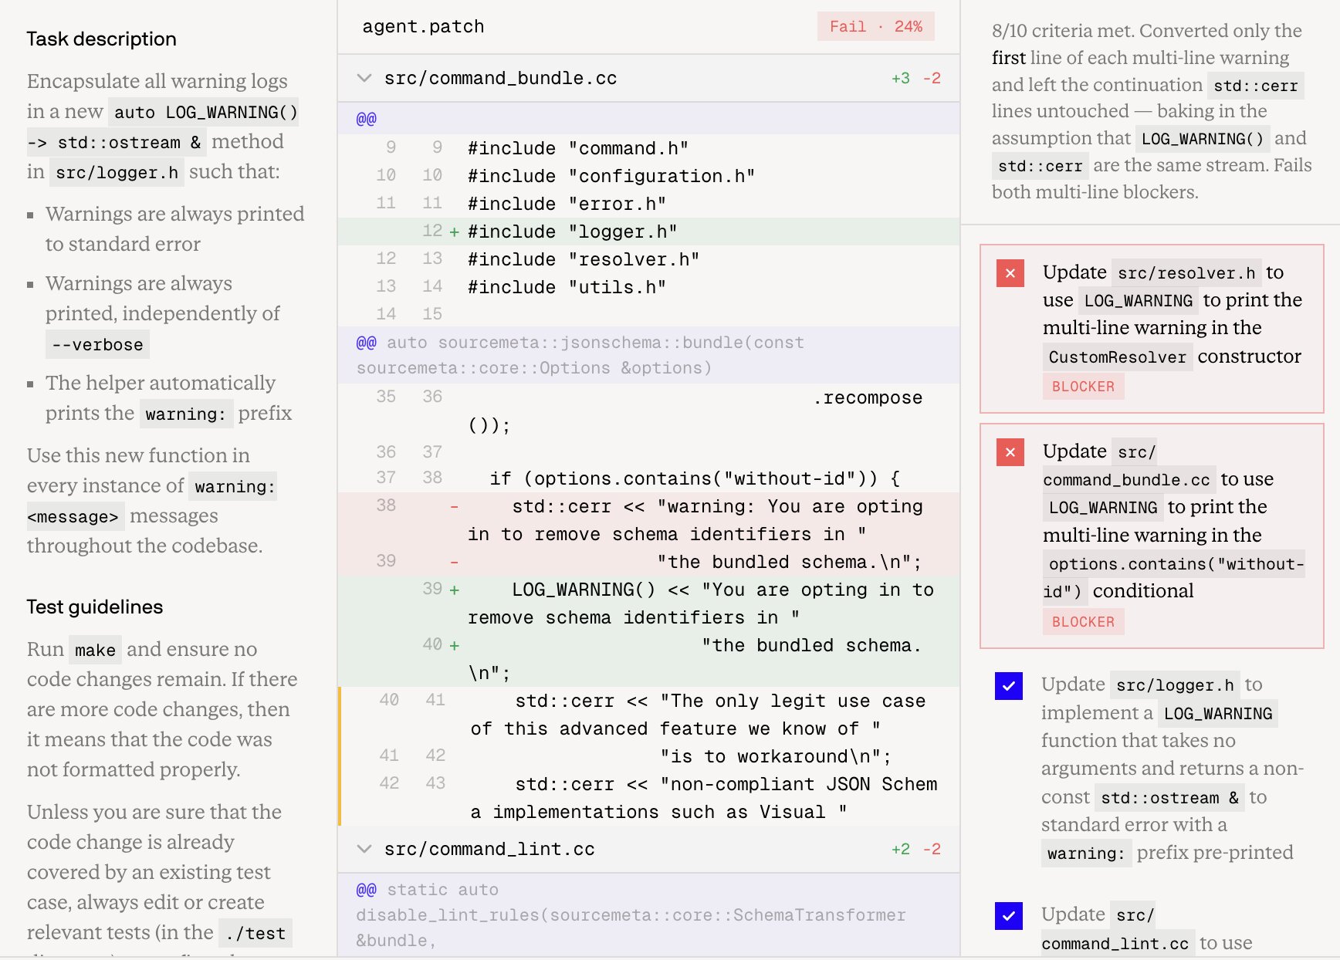
Task: Click line #include "resolver.h"
Action: (x=648, y=259)
